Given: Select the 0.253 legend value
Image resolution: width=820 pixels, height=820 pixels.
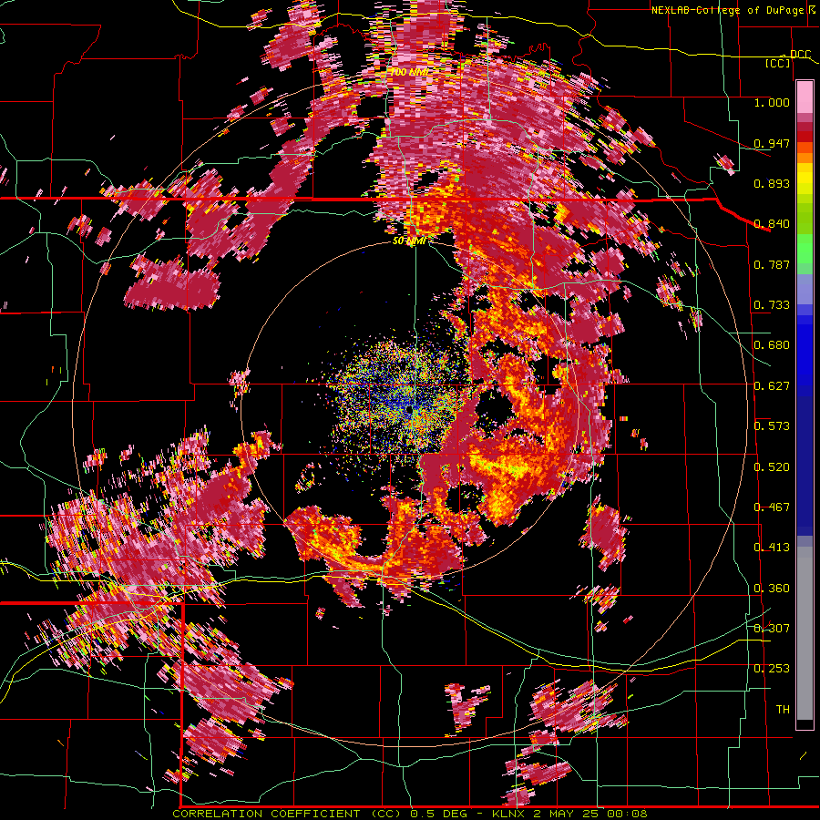Looking at the screenshot, I should point(772,669).
